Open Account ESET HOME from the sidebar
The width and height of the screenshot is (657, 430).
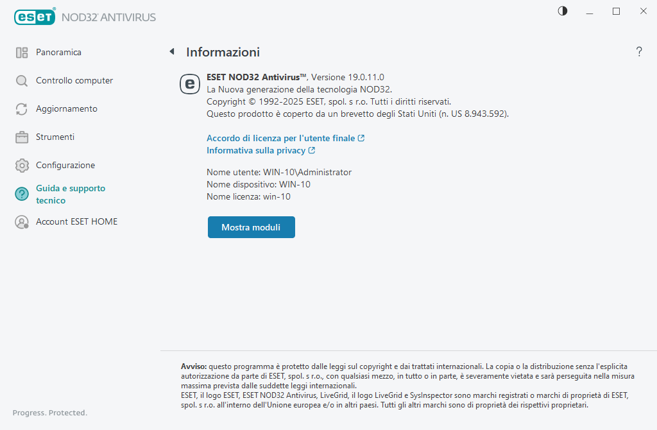(x=77, y=221)
